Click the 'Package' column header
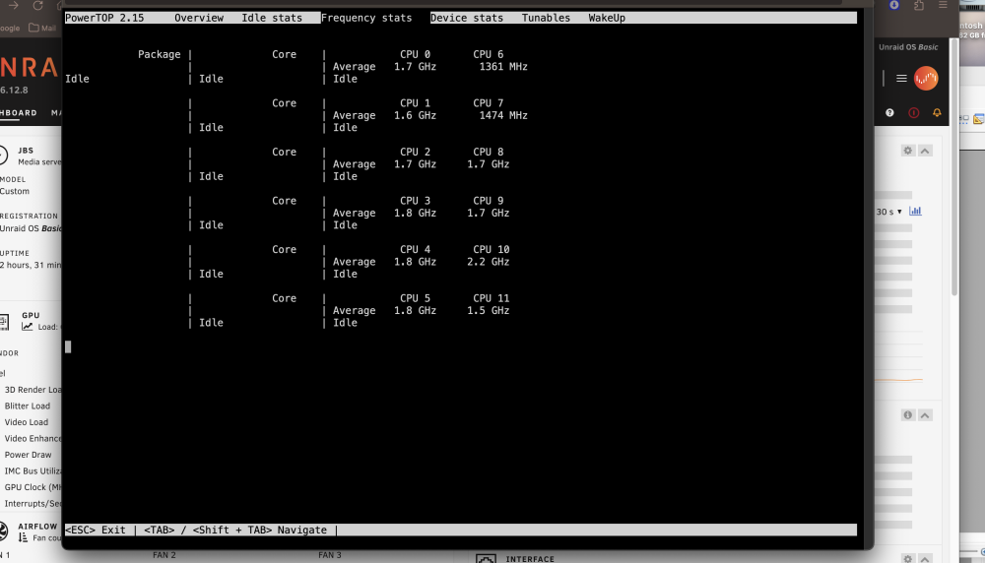 coord(159,54)
